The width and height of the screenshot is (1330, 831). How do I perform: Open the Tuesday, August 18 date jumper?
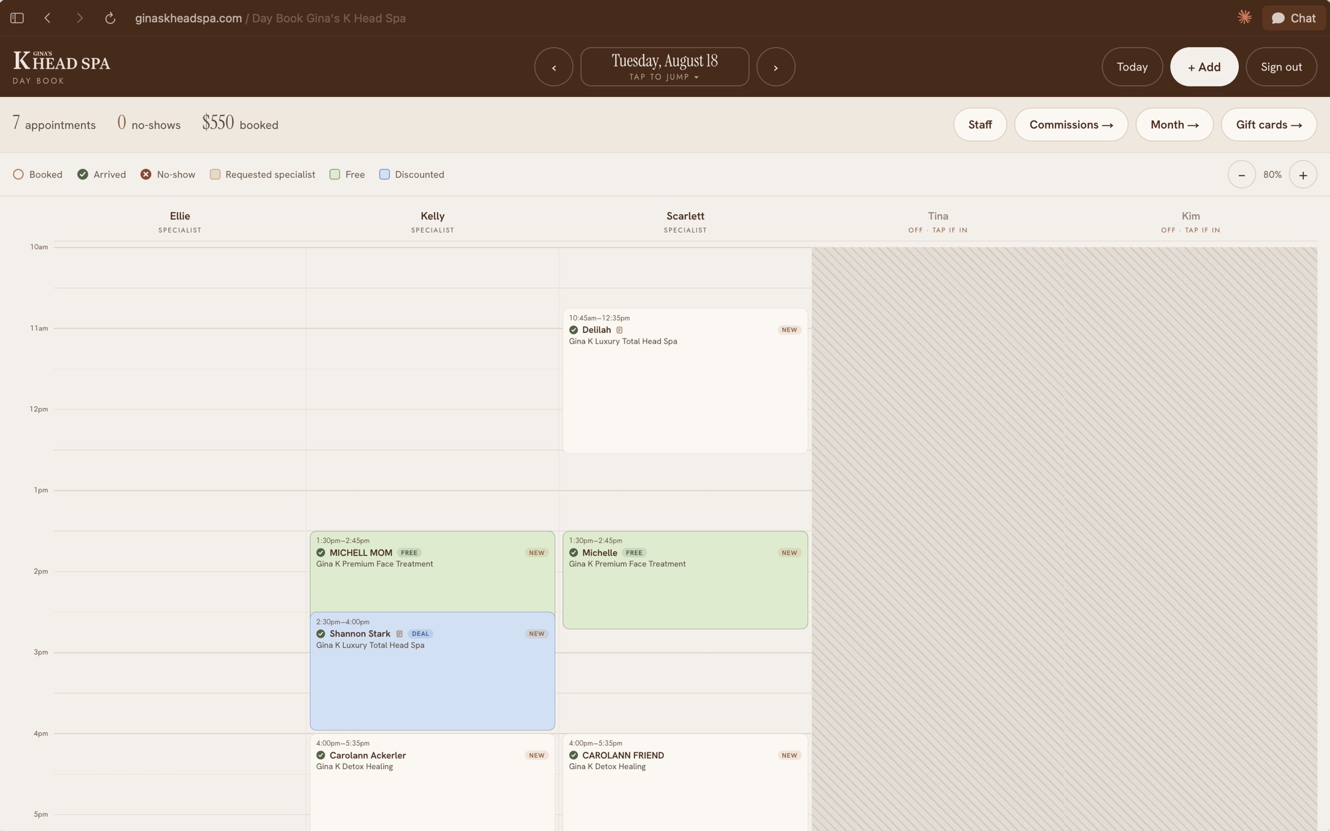(x=664, y=66)
